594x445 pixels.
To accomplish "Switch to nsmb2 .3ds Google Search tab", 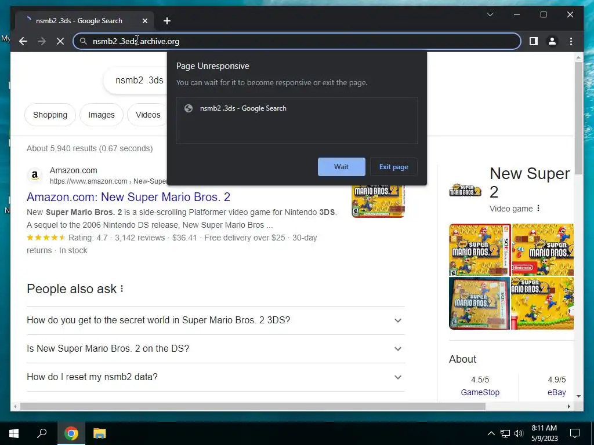I will point(85,21).
